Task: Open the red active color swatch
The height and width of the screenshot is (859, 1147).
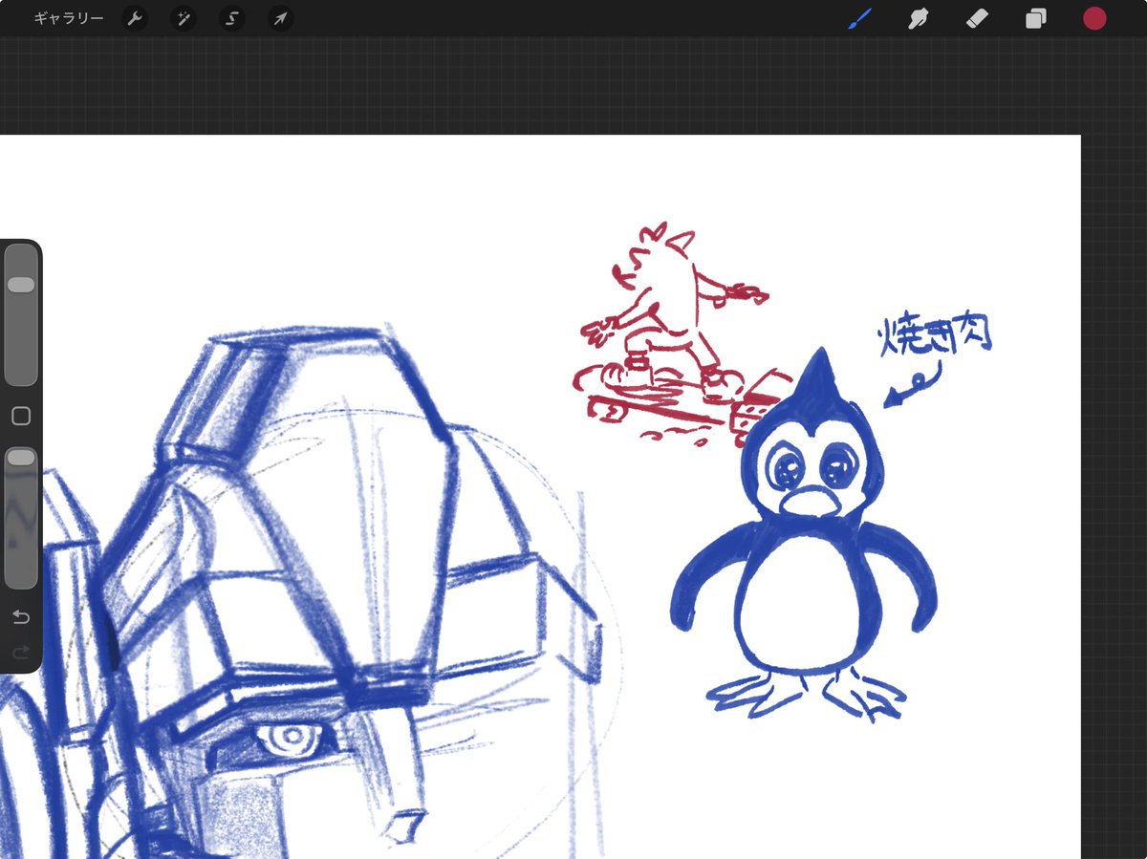Action: point(1094,19)
